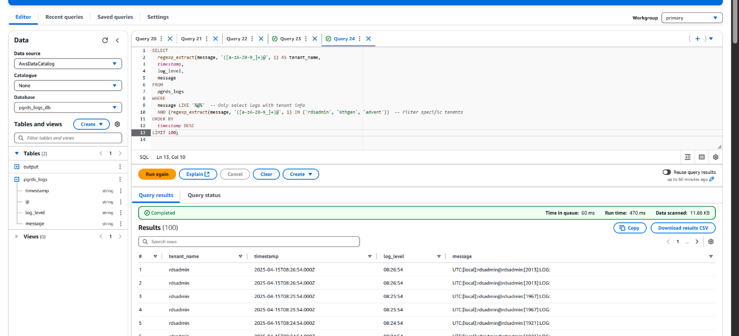Open actions menu for ip column
This screenshot has width=739, height=336.
(120, 202)
